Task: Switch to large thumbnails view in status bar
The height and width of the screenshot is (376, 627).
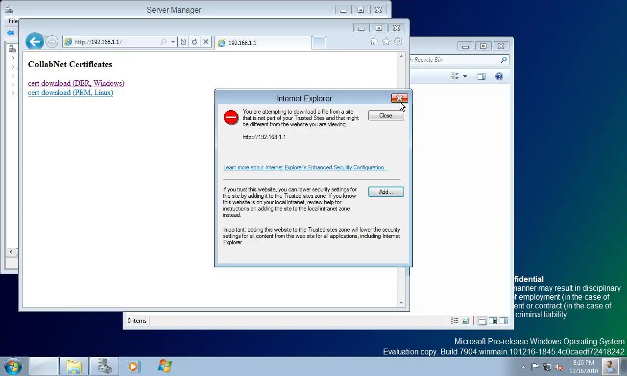Action: pos(465,321)
